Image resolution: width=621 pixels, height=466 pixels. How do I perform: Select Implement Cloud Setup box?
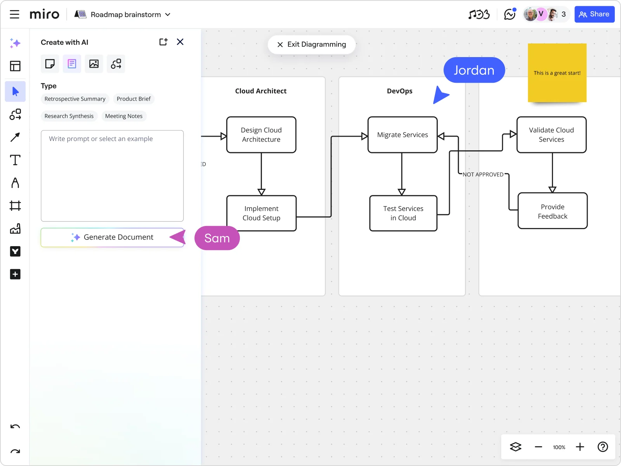[261, 213]
